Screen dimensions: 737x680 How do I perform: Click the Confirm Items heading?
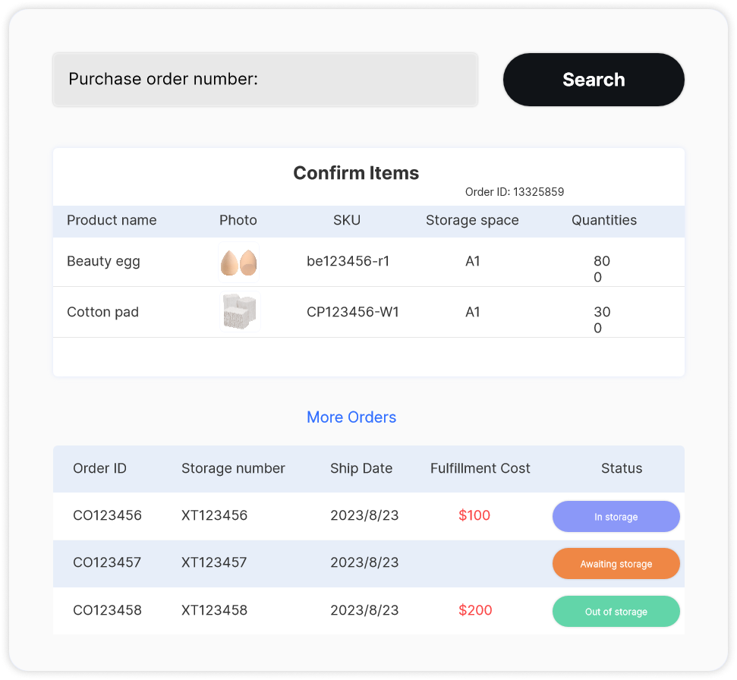pos(356,173)
